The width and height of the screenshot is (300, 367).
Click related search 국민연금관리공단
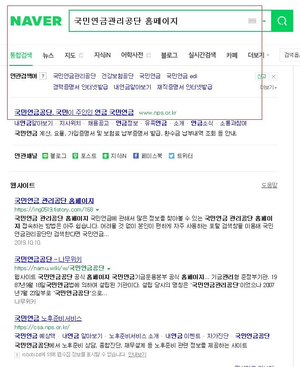click(74, 76)
